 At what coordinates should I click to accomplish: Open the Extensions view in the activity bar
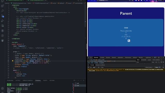click(2, 6)
